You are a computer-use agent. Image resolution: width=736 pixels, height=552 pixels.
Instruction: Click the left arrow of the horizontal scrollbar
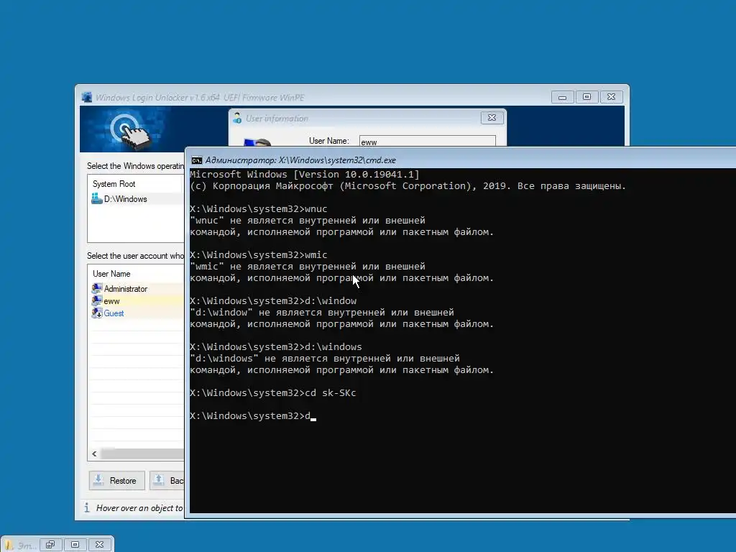coord(94,454)
